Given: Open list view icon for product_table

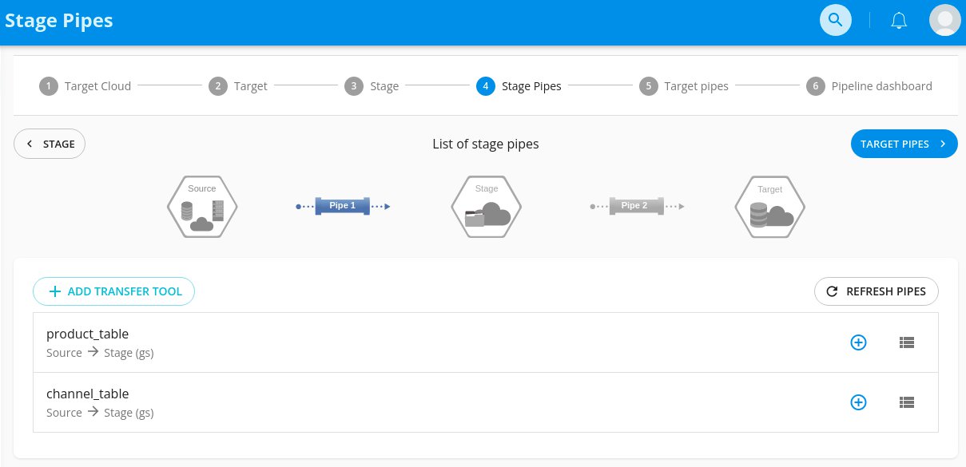Looking at the screenshot, I should (x=906, y=342).
